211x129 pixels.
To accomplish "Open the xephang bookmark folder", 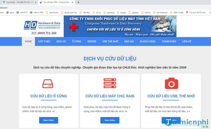I will [109, 12].
